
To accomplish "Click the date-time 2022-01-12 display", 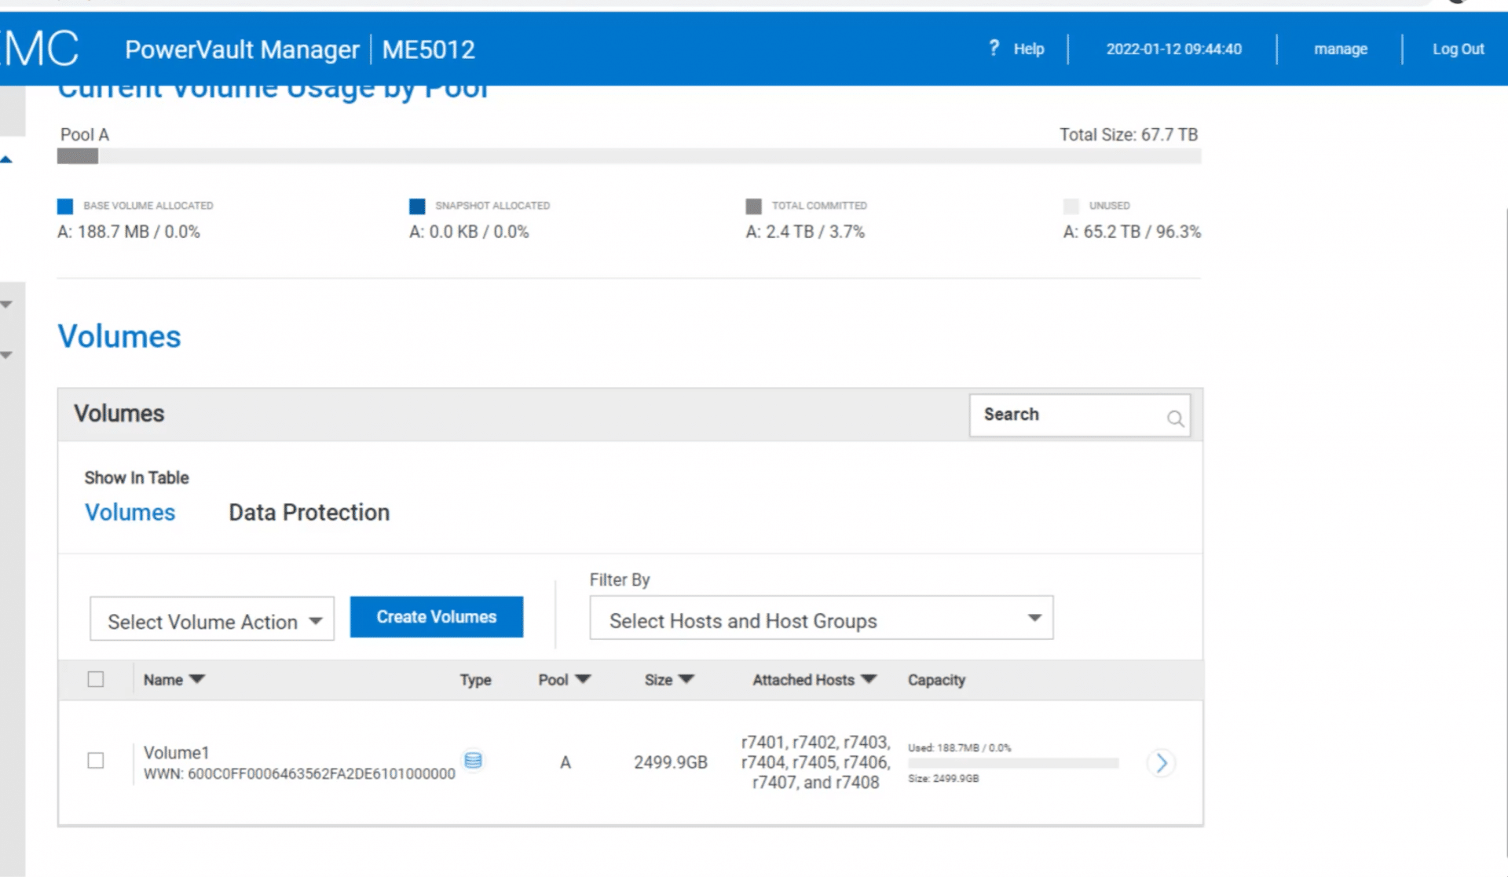I will 1174,49.
